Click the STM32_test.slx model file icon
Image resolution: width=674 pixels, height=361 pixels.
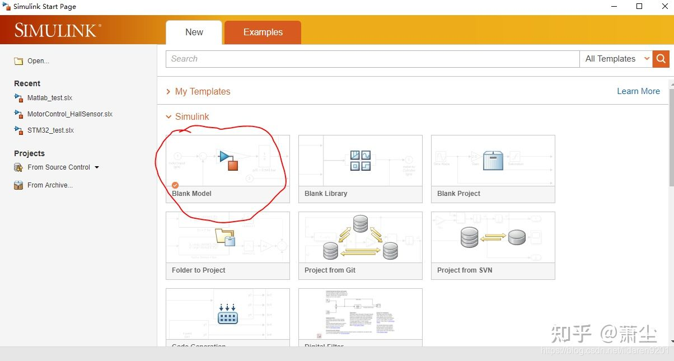[x=18, y=130]
